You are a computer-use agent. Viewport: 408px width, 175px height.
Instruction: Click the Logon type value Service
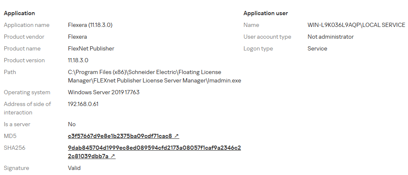[x=317, y=49]
